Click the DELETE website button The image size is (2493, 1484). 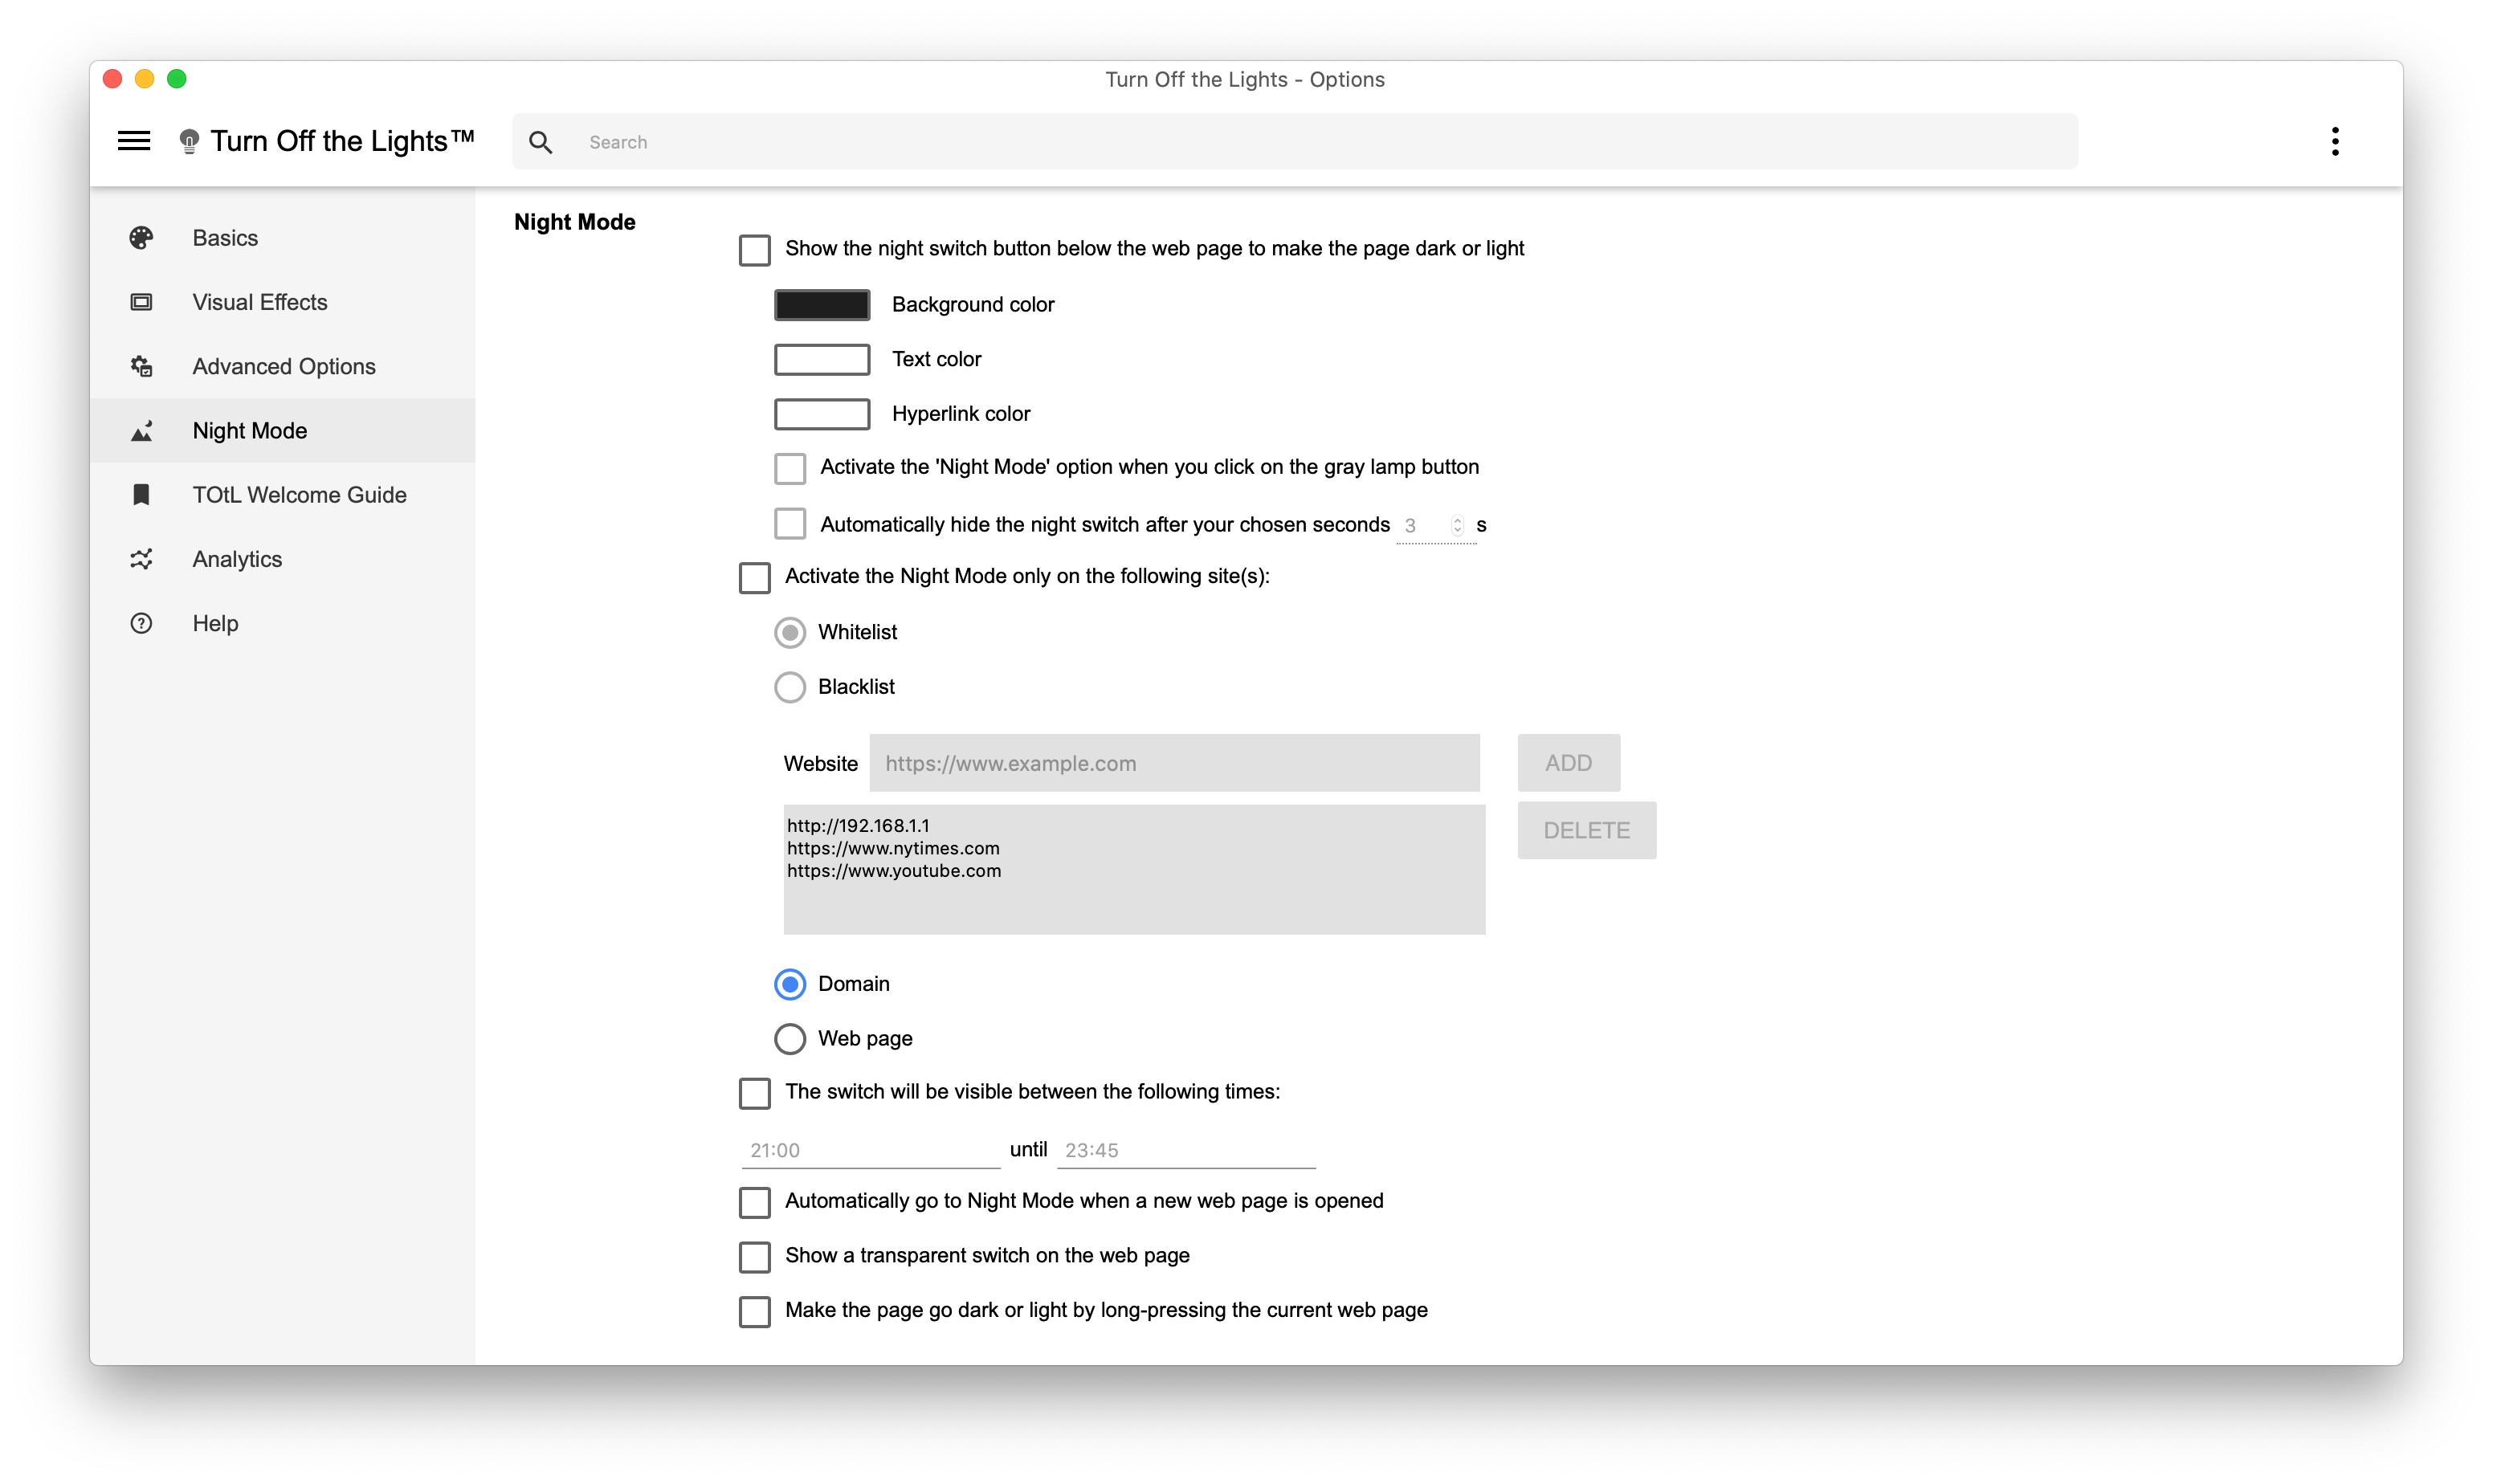(x=1586, y=830)
